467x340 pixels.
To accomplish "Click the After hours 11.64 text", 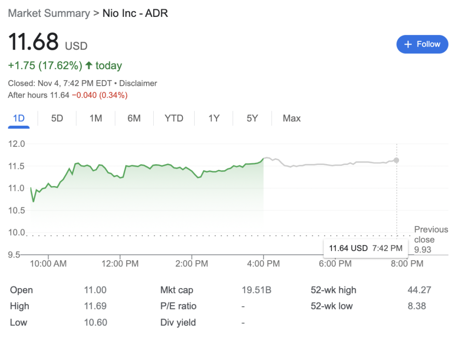I will [38, 95].
